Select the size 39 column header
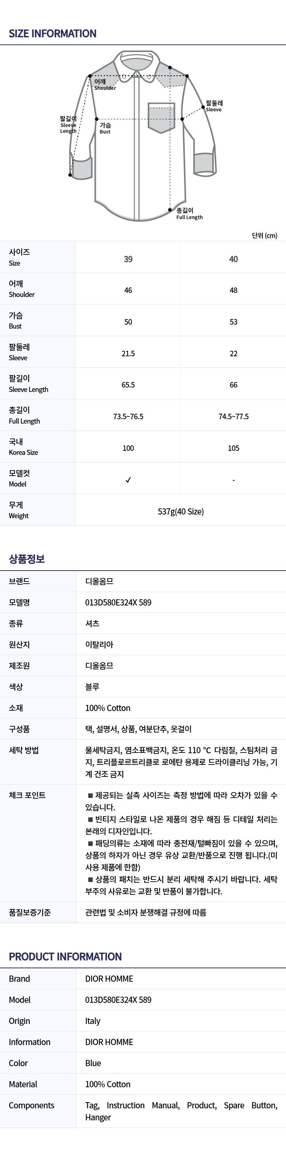This screenshot has width=286, height=1152. 128,259
